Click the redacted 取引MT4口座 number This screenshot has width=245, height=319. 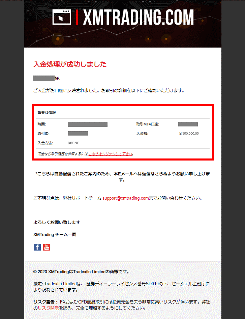pos(188,124)
